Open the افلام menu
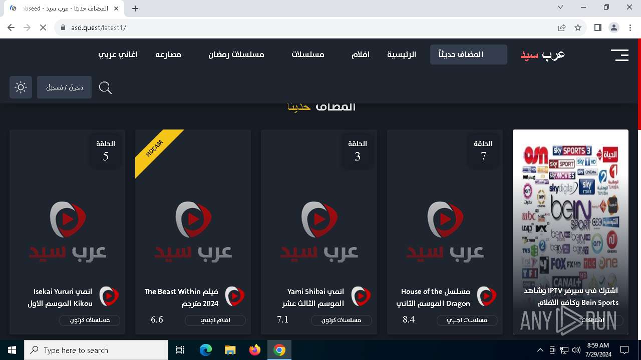This screenshot has width=641, height=360. click(361, 54)
